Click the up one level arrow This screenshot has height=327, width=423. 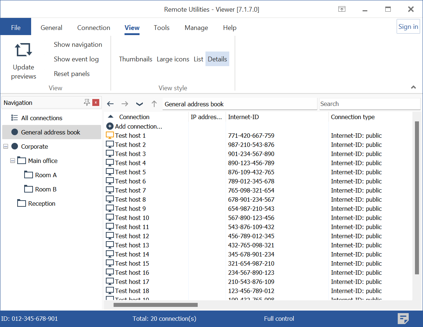(x=154, y=104)
